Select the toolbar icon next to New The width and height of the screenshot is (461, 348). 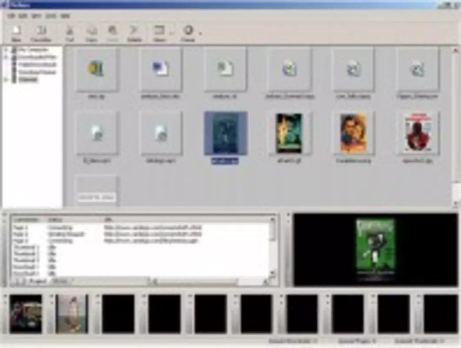point(41,33)
